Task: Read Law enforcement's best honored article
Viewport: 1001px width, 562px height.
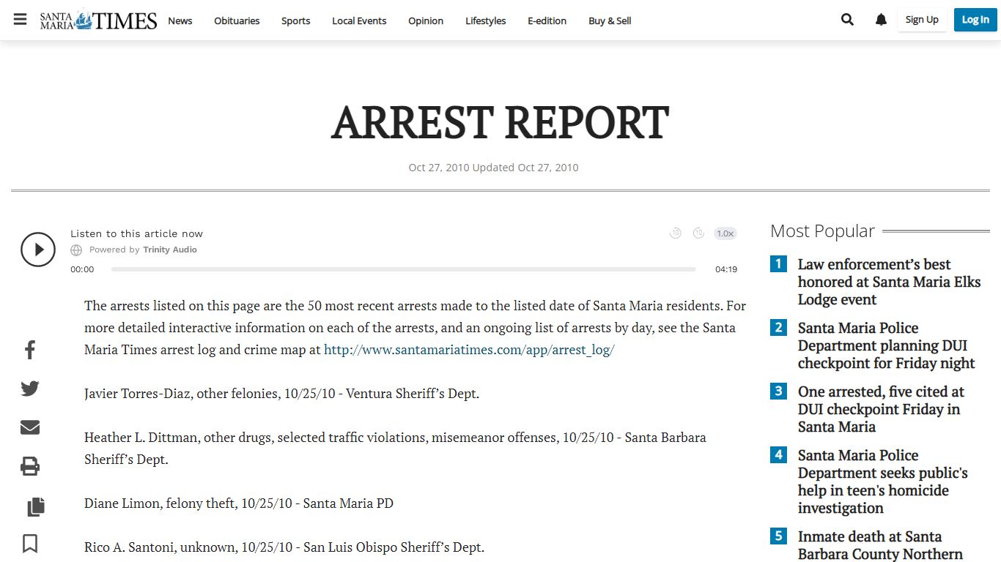Action: 889,282
